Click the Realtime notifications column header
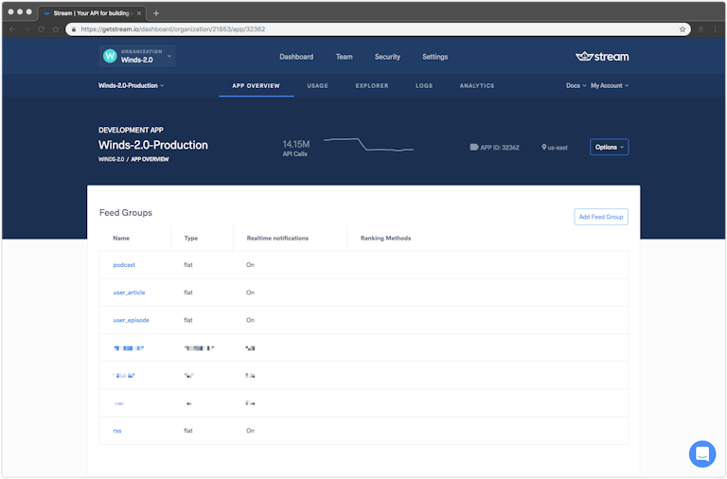The image size is (727, 479). (277, 238)
